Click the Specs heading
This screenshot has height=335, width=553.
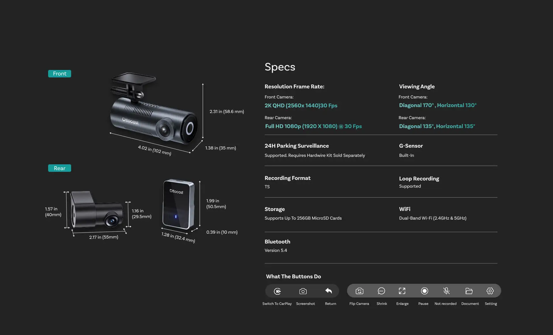tap(280, 67)
